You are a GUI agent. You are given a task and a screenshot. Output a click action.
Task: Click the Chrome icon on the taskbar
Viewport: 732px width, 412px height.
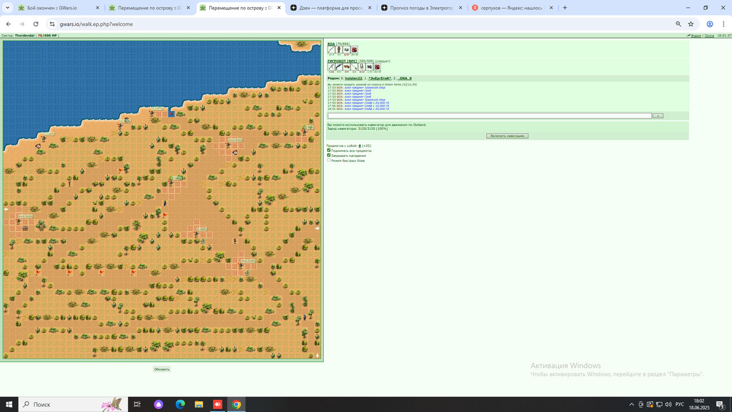236,405
